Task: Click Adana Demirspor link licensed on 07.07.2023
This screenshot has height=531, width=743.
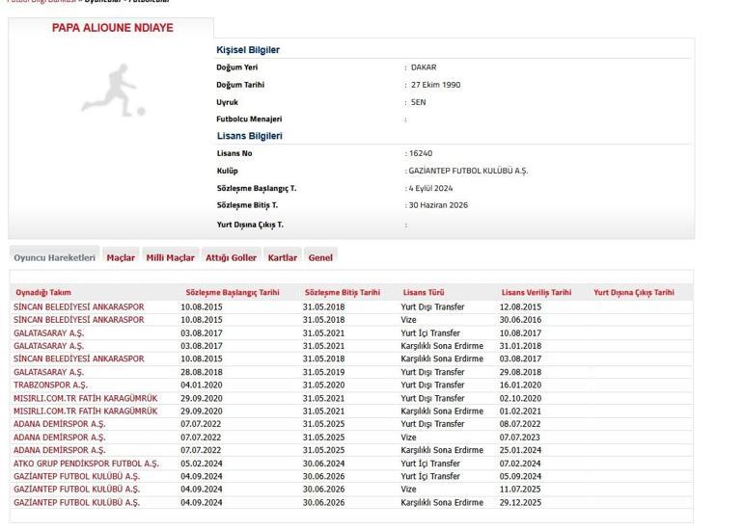Action: 59,438
